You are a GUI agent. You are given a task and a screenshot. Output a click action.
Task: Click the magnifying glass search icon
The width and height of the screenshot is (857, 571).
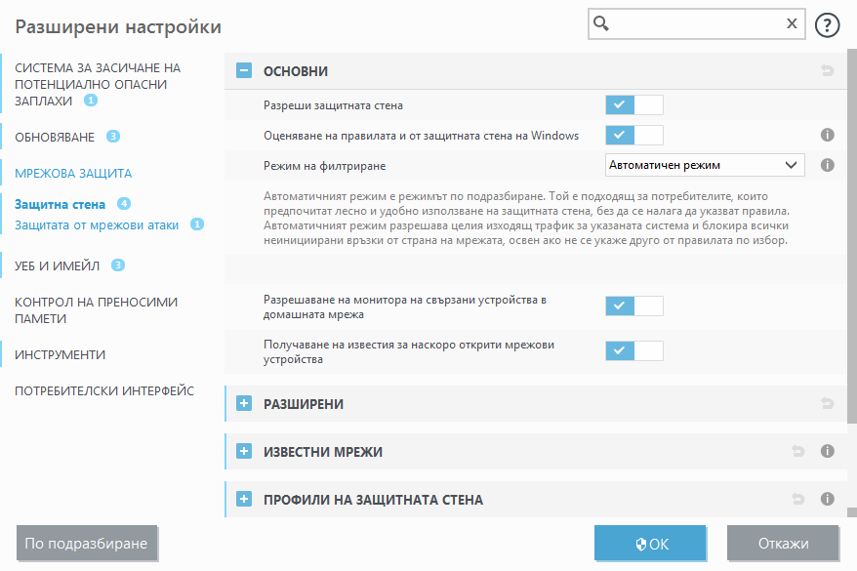pyautogui.click(x=600, y=22)
